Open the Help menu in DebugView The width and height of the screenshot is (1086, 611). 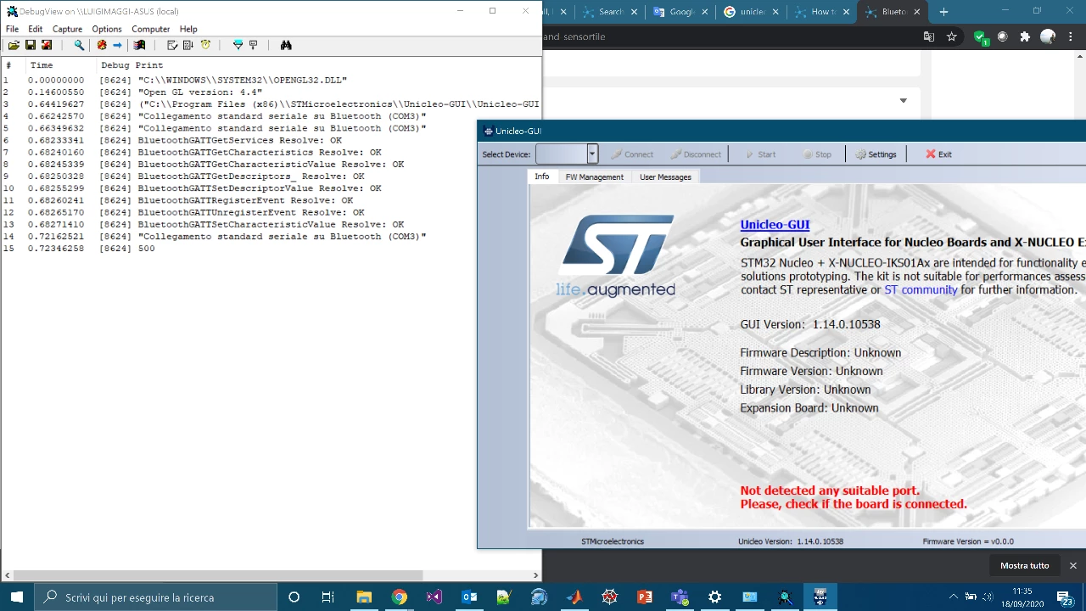click(x=188, y=29)
